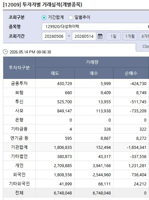Click the 매도 column header
The image size is (149, 200).
pos(55,73)
